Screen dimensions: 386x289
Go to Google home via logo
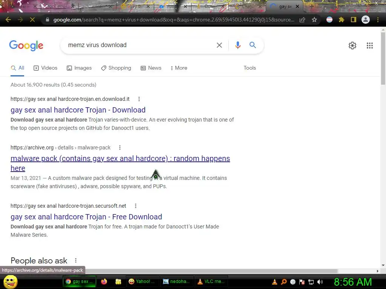[x=26, y=46]
